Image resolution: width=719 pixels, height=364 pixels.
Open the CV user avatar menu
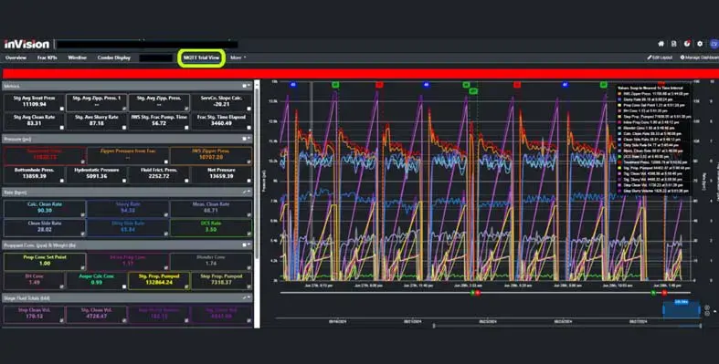(714, 44)
